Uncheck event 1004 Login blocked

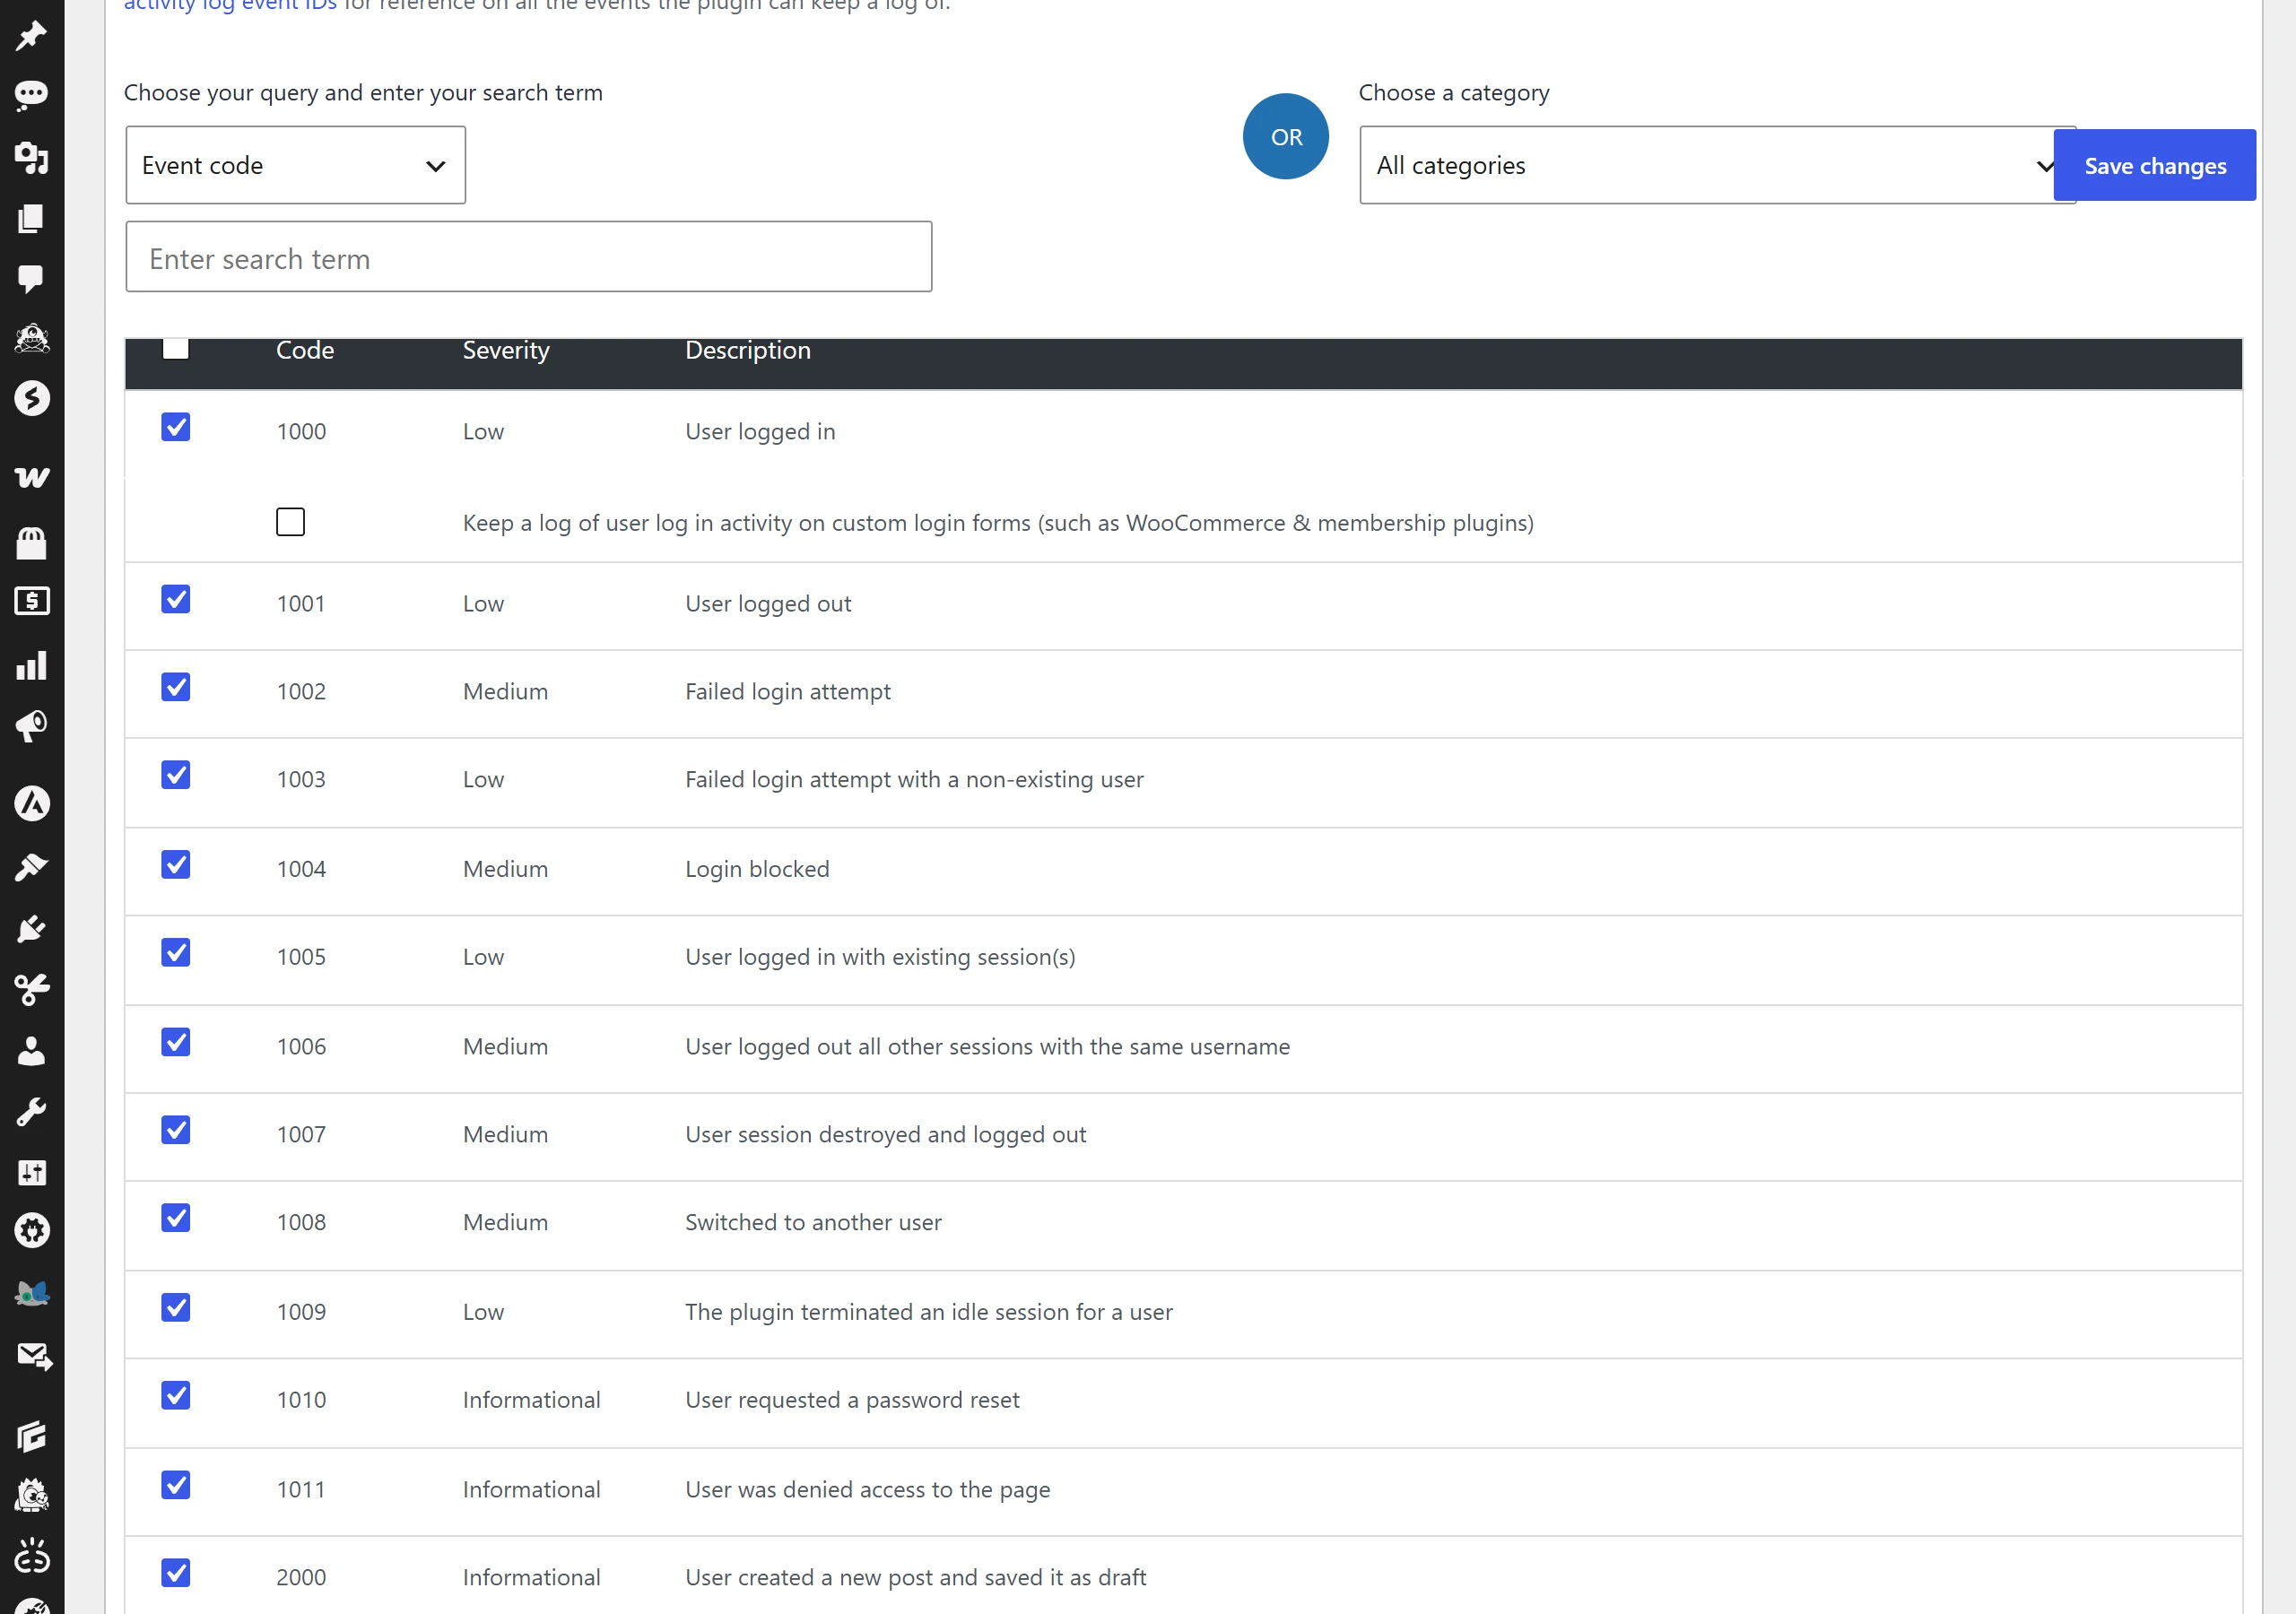pos(175,865)
